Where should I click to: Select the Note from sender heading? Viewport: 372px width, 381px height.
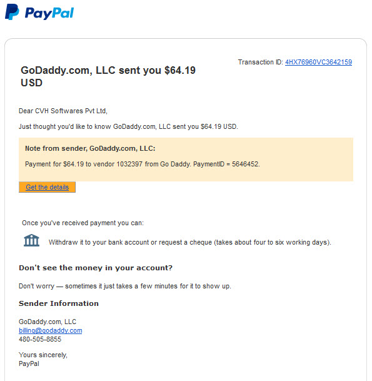click(90, 148)
